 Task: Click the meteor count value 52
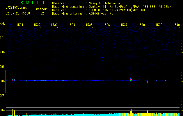coord(42,13)
